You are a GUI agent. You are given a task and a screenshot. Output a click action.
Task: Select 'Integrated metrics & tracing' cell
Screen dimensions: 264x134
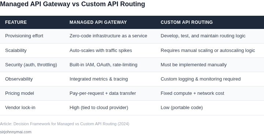[99, 79]
